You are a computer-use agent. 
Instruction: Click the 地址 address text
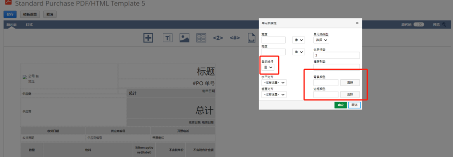point(31,82)
